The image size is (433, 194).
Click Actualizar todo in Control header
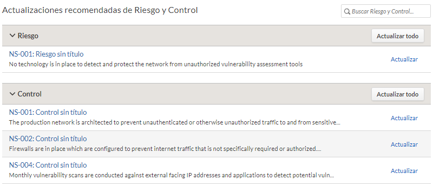pyautogui.click(x=397, y=94)
